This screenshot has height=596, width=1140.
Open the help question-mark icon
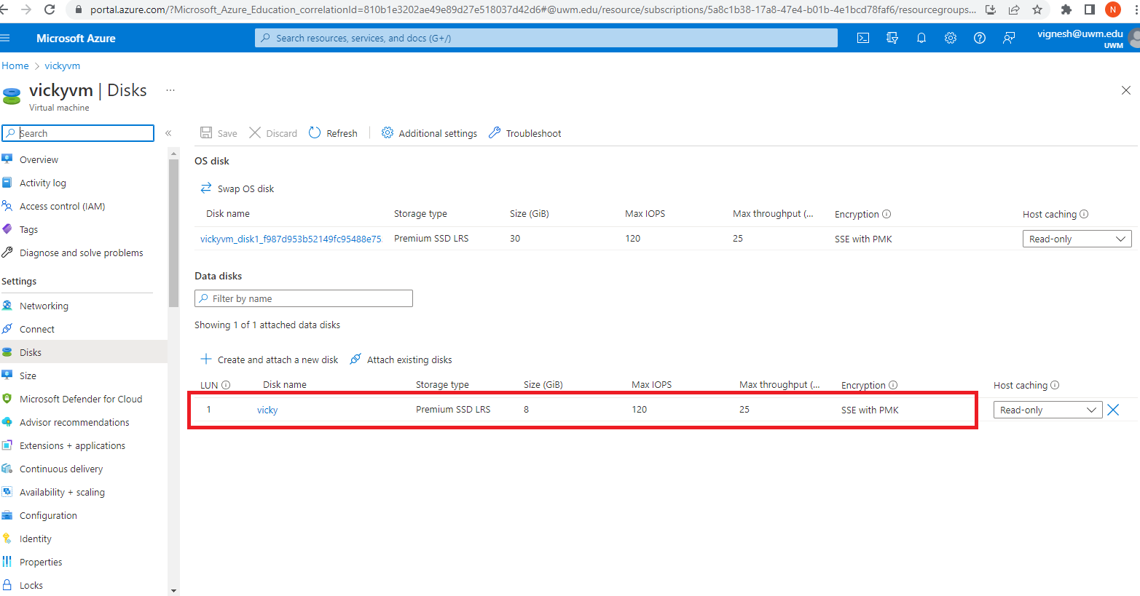[x=979, y=37]
